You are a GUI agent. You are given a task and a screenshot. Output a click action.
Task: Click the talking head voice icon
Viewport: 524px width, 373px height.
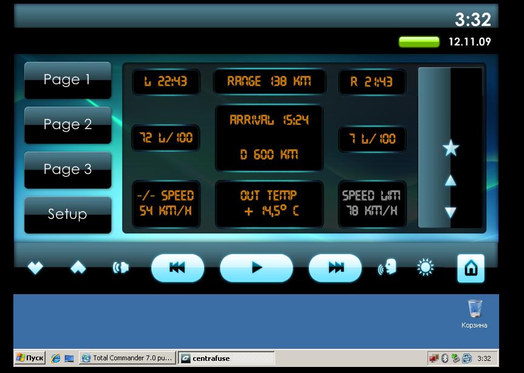(387, 267)
